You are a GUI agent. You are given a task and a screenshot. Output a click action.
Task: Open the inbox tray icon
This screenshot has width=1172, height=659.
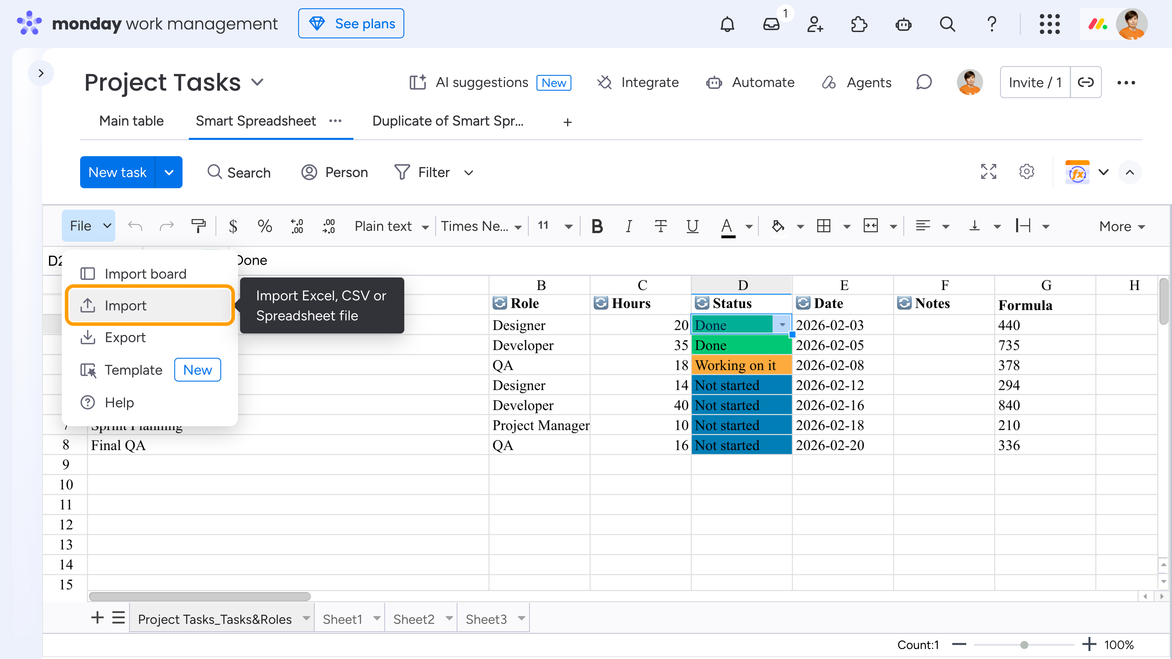(771, 24)
